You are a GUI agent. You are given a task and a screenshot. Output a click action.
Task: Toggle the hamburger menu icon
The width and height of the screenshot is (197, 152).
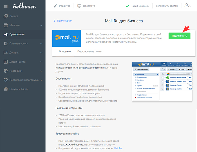point(6,6)
